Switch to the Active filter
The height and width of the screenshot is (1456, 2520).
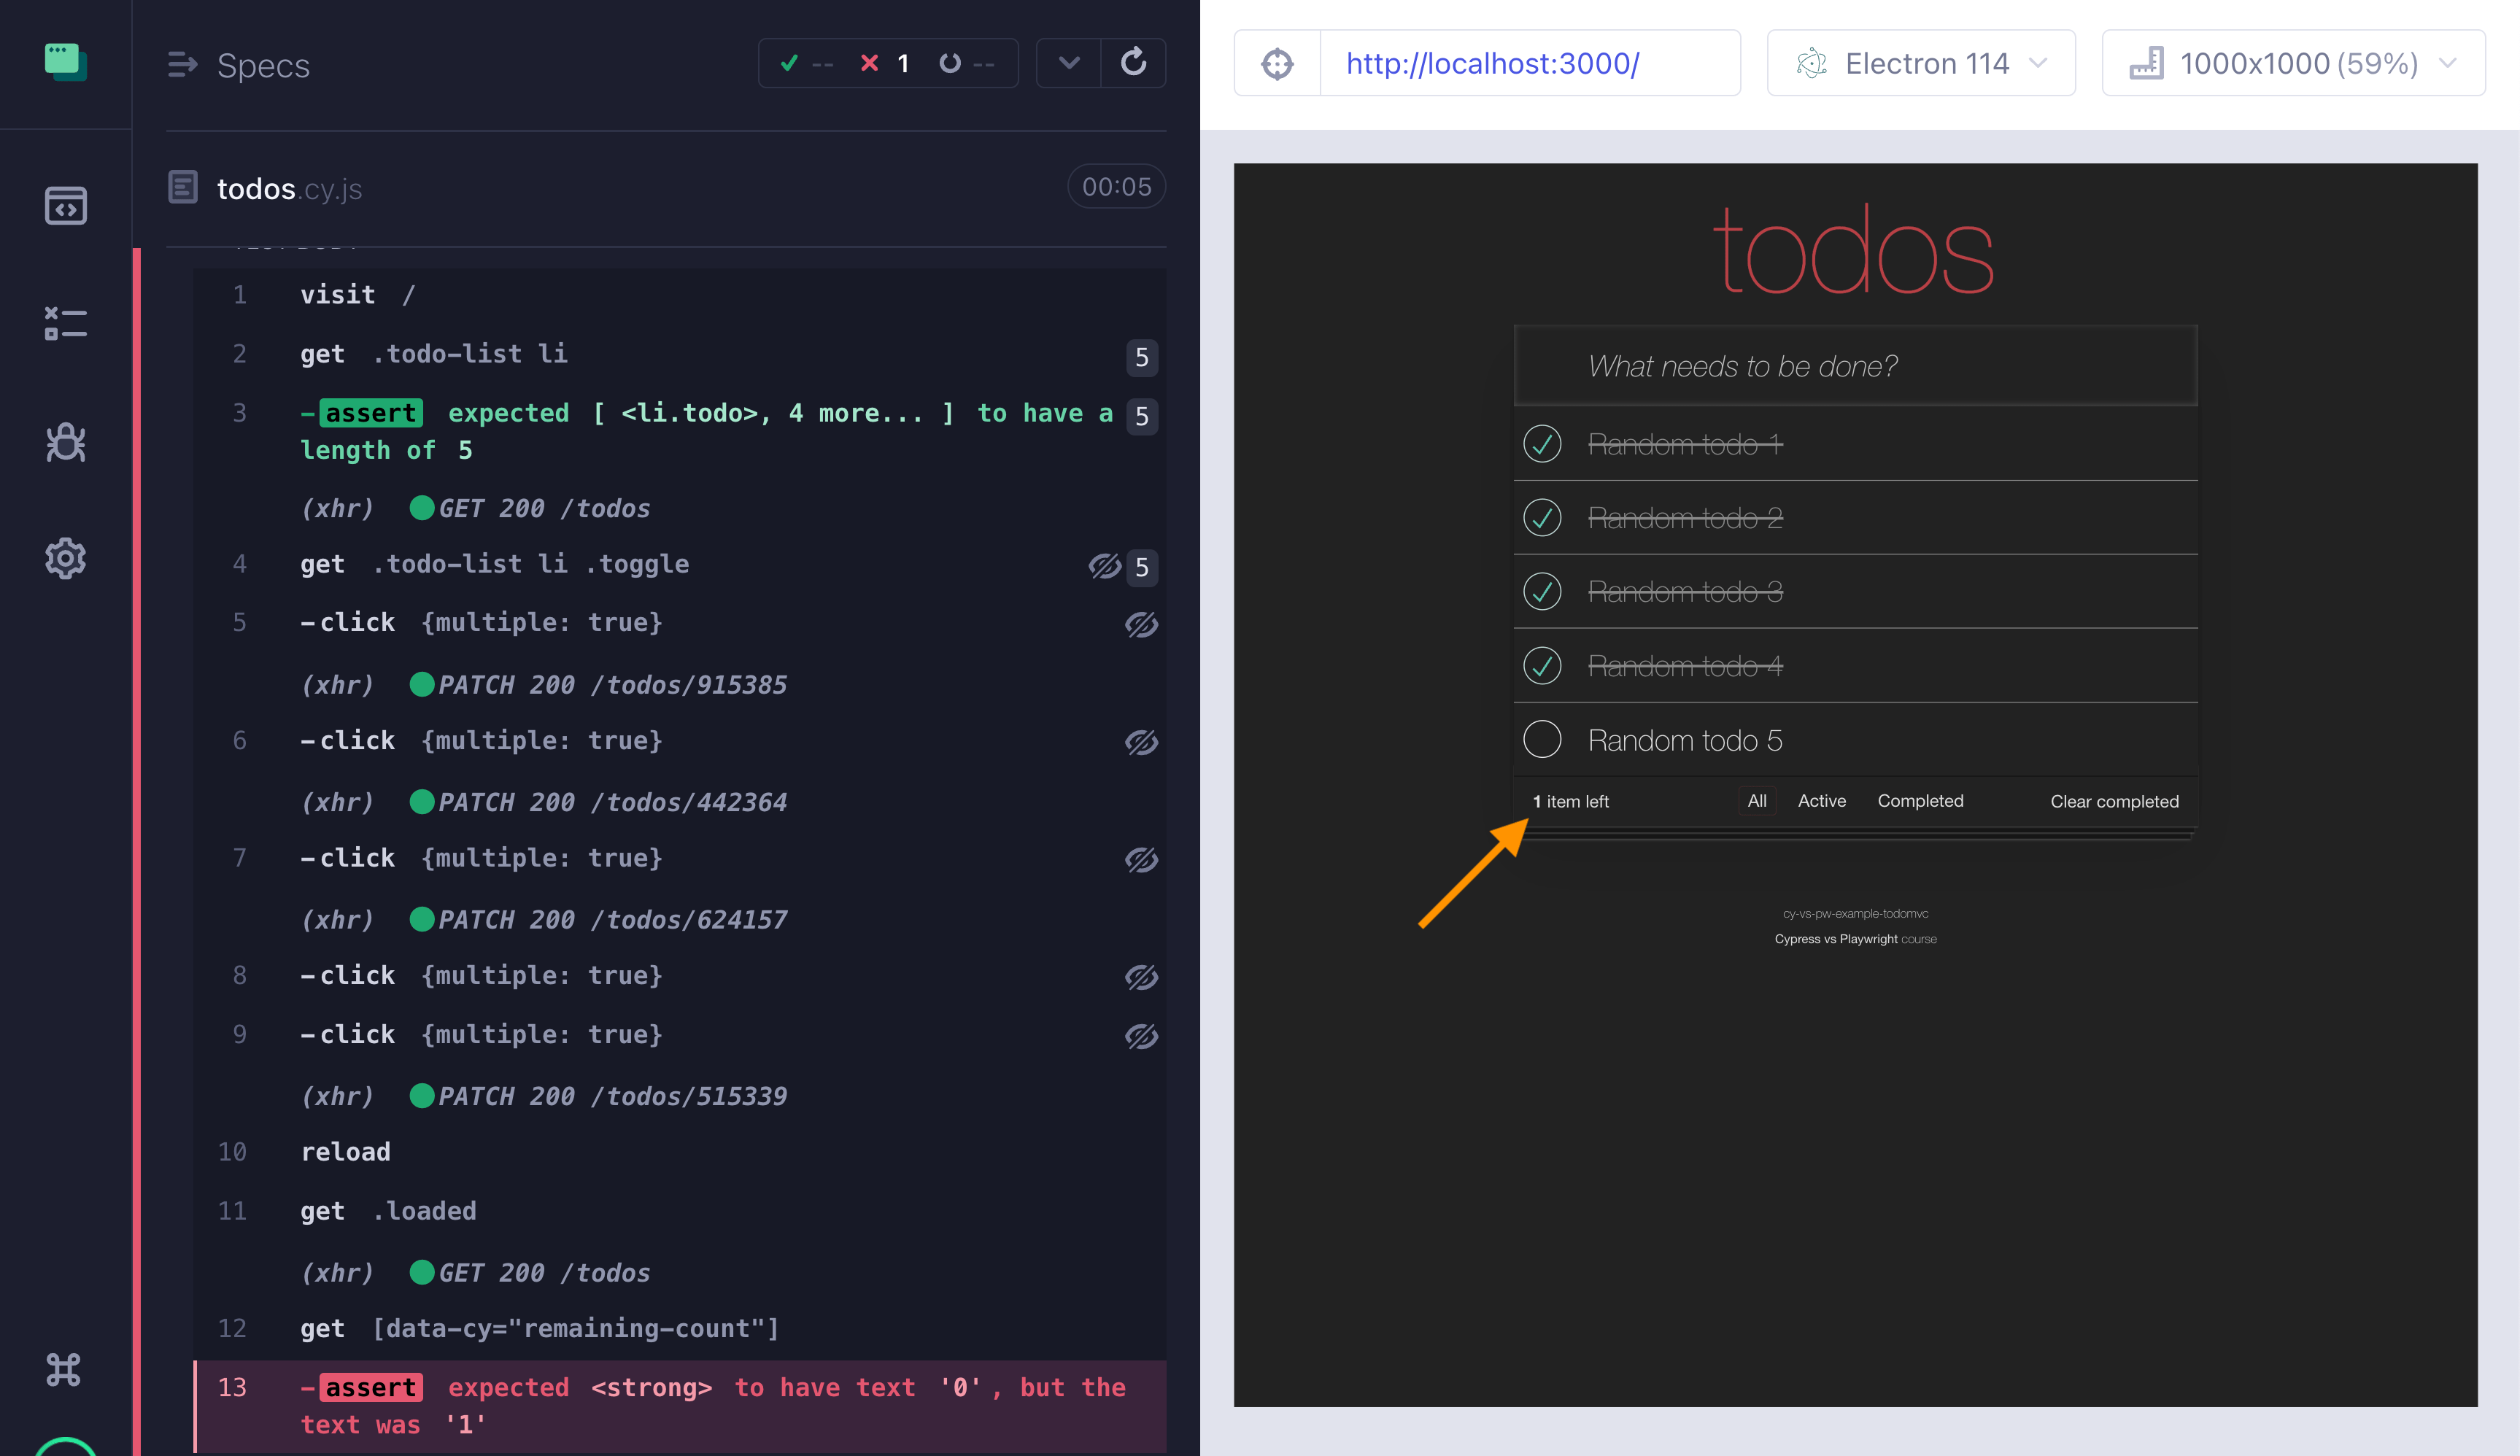click(1821, 801)
